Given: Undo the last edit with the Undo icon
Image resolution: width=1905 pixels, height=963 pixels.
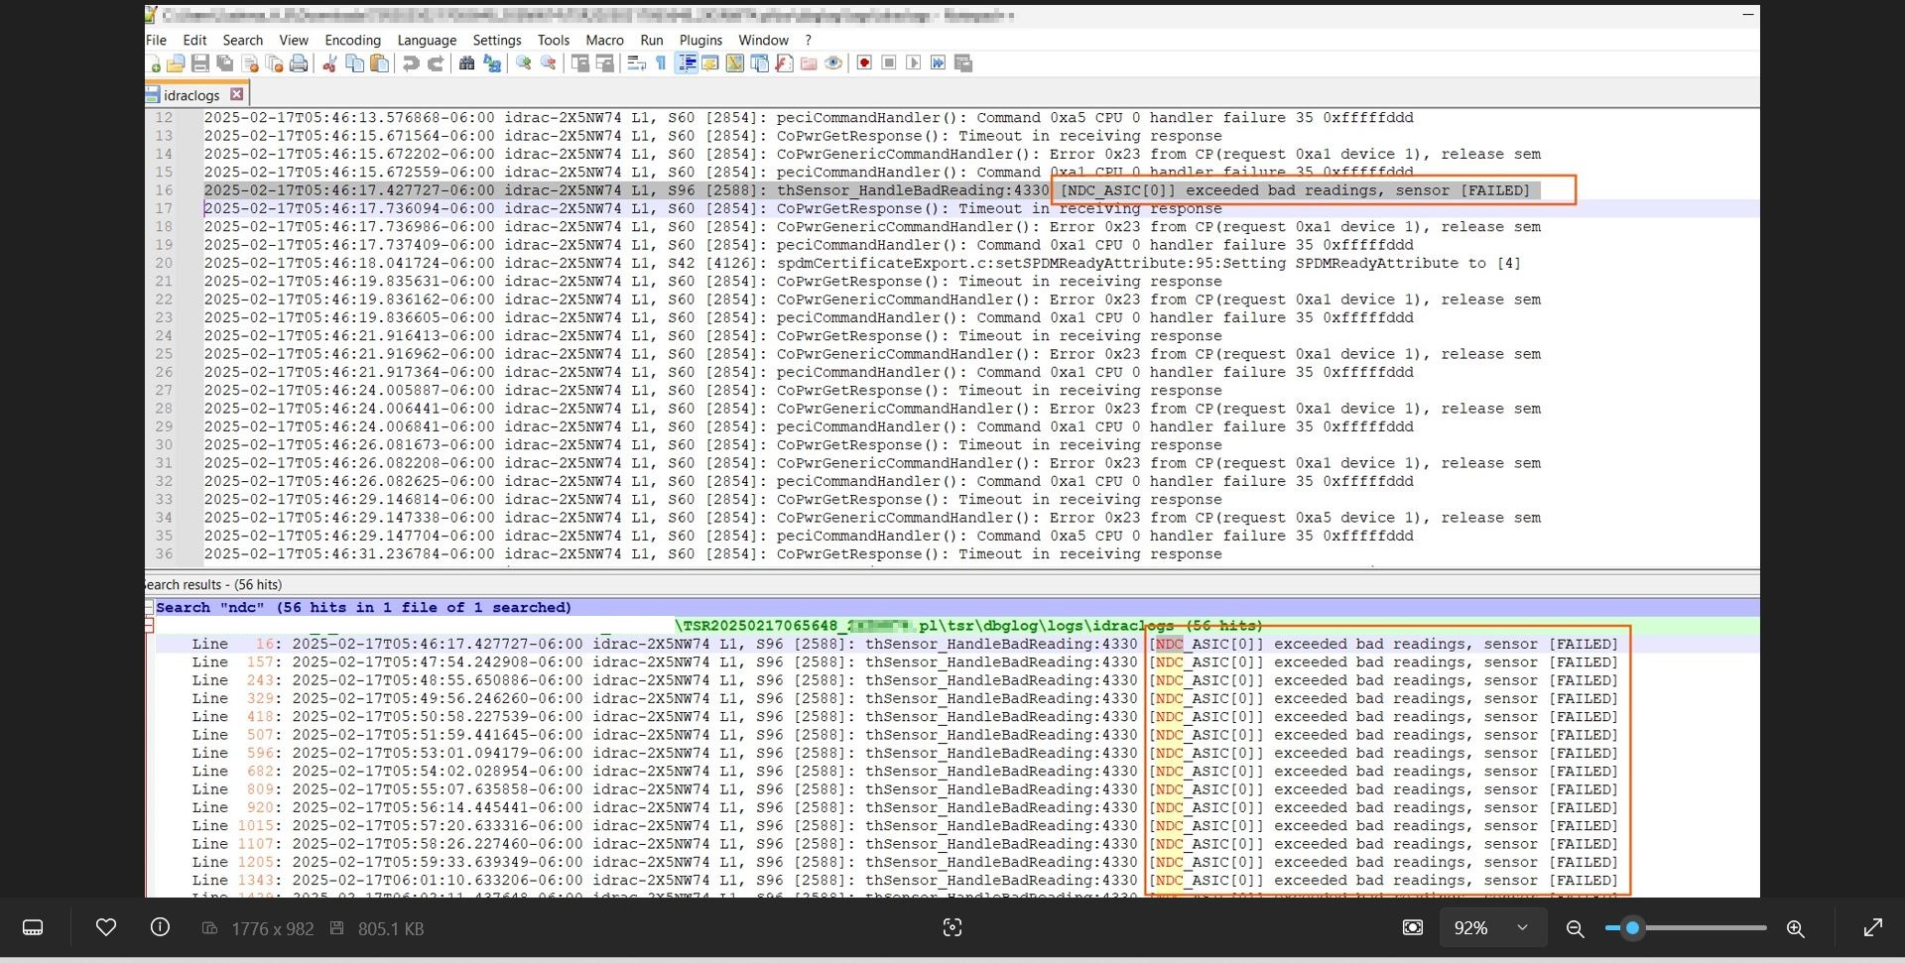Looking at the screenshot, I should click(411, 62).
